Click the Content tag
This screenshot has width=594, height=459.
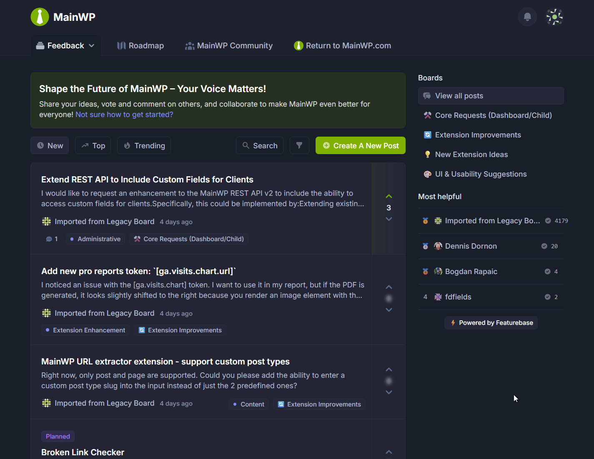249,404
